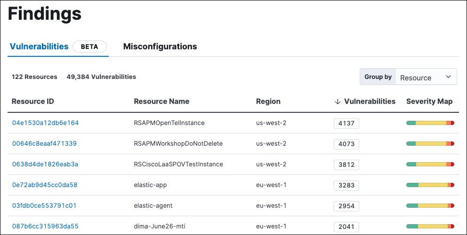Click the 49,384 Vulnerabilities count text
Screen dimensions: 467x235
(x=101, y=77)
